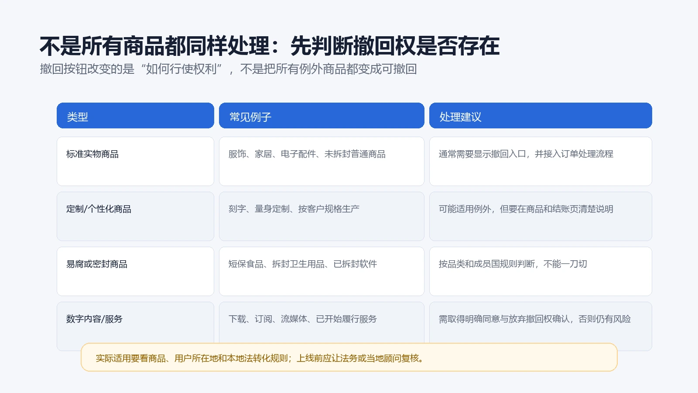Image resolution: width=698 pixels, height=393 pixels.
Task: Select the cell 可能适用例外,但要在商品和结账页清楚说明
Action: pos(541,217)
